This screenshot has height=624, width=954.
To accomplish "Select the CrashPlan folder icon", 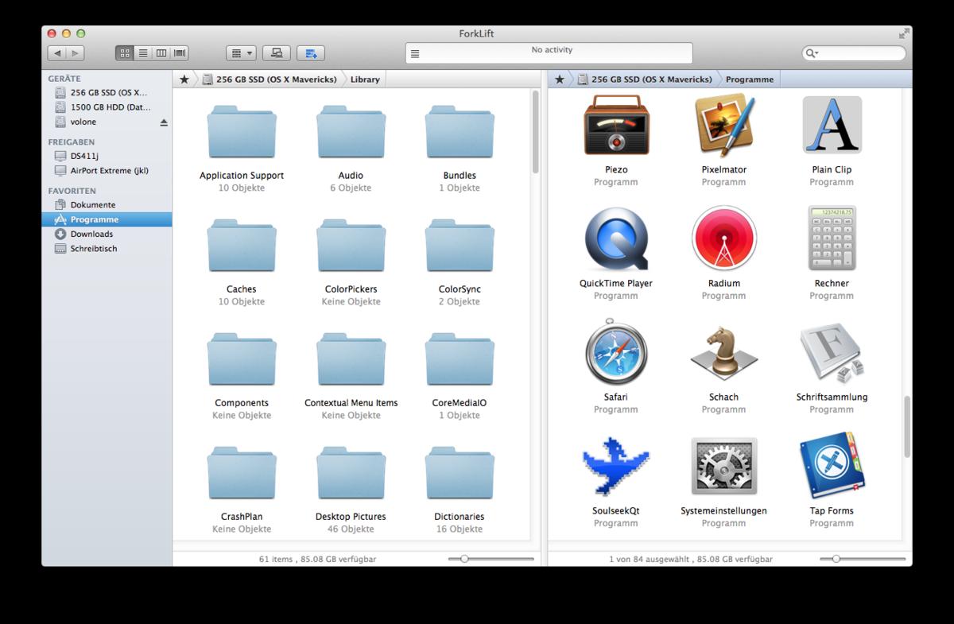I will coord(242,473).
